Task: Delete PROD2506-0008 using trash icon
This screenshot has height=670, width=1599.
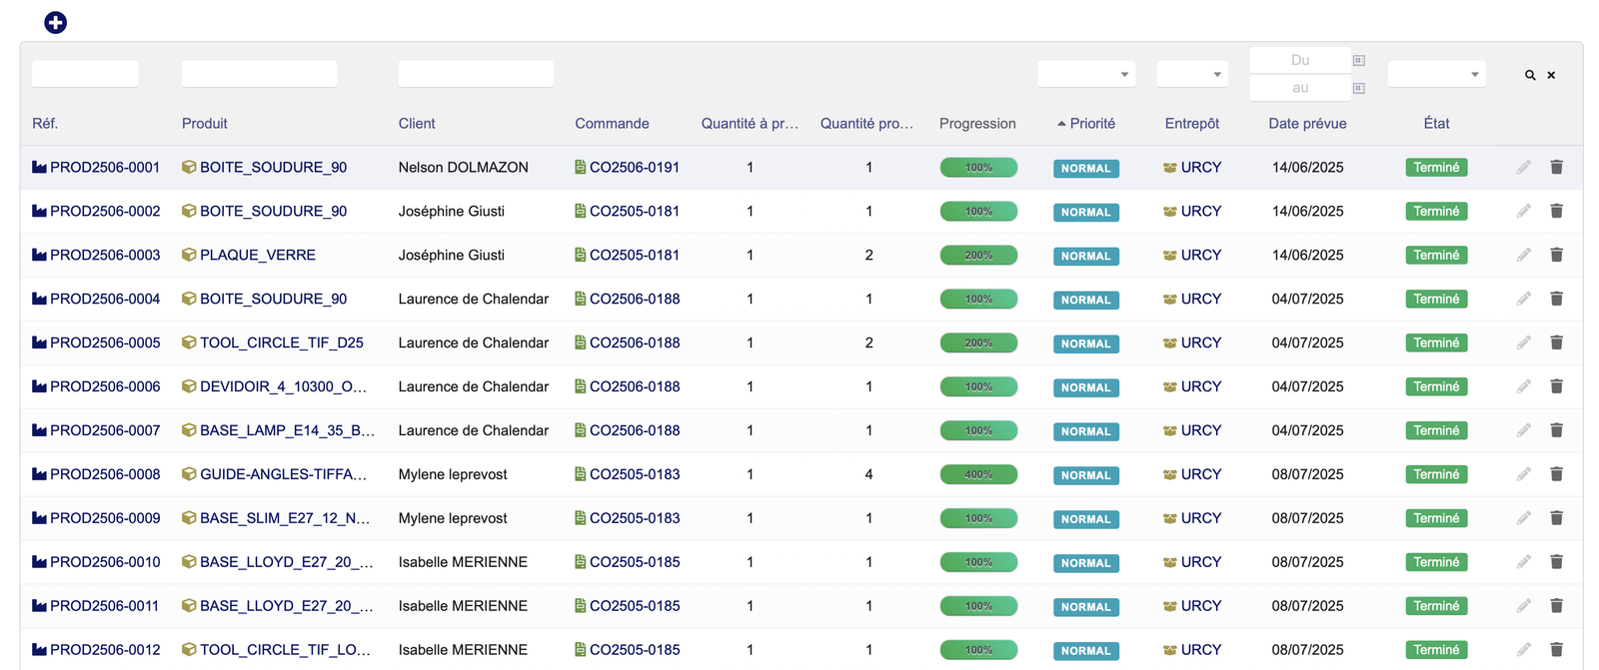Action: click(x=1556, y=474)
